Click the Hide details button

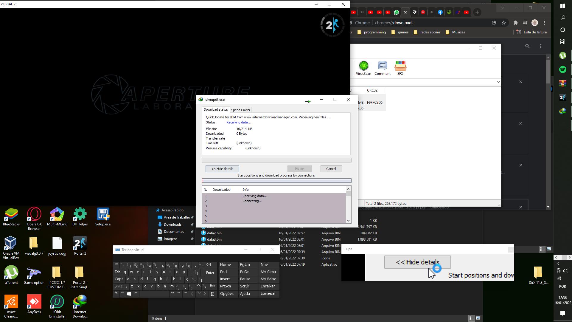[222, 169]
